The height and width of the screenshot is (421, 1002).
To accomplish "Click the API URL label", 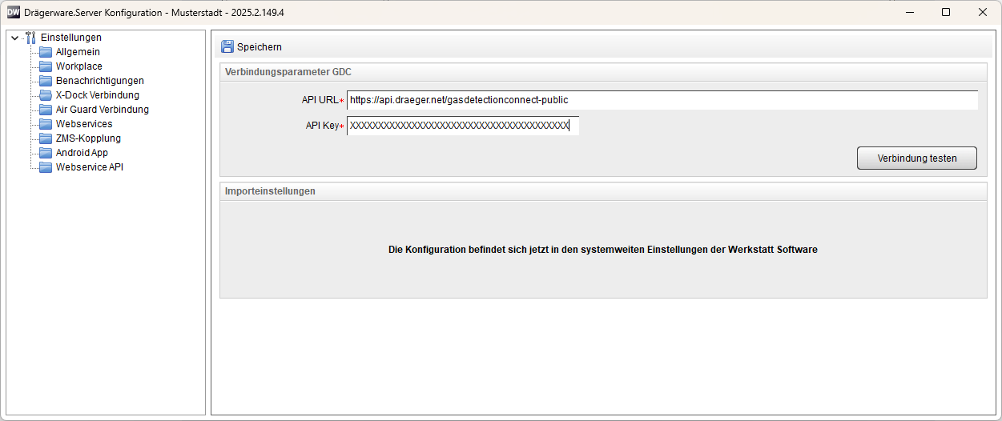I will pos(320,100).
